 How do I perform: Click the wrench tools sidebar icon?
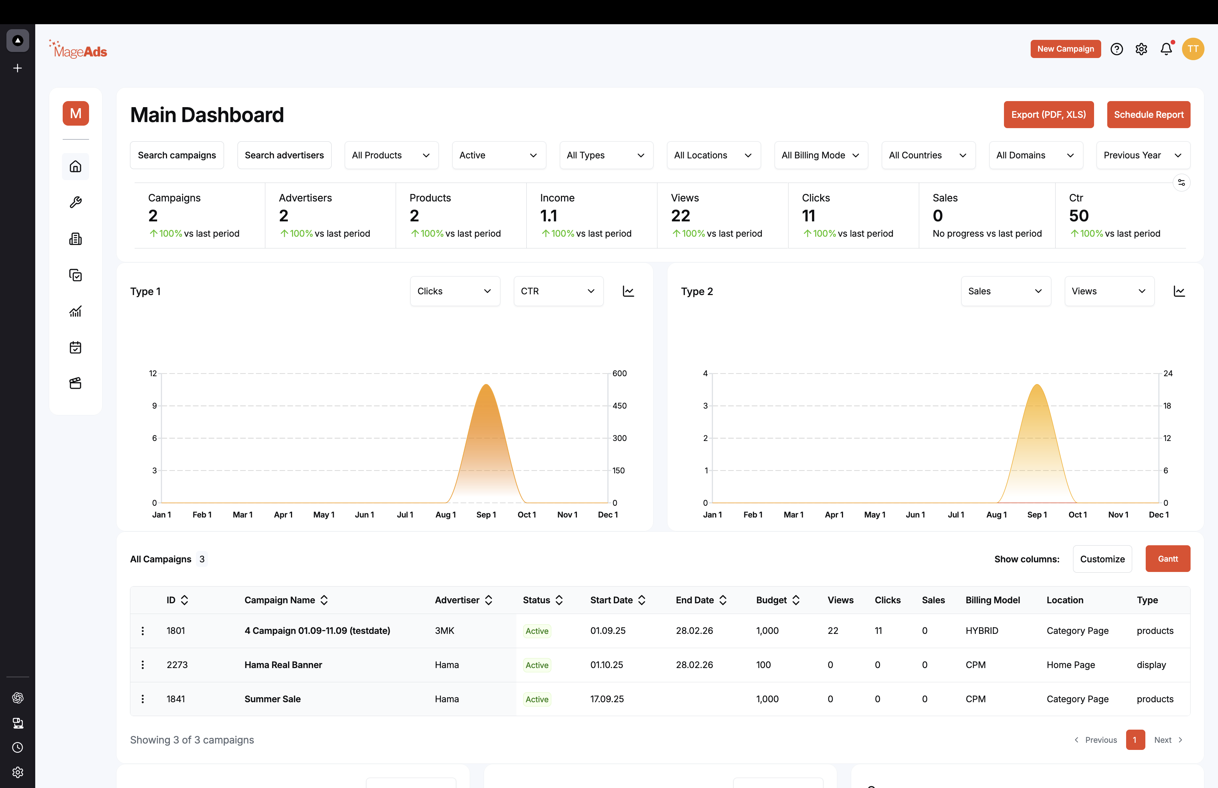point(75,203)
